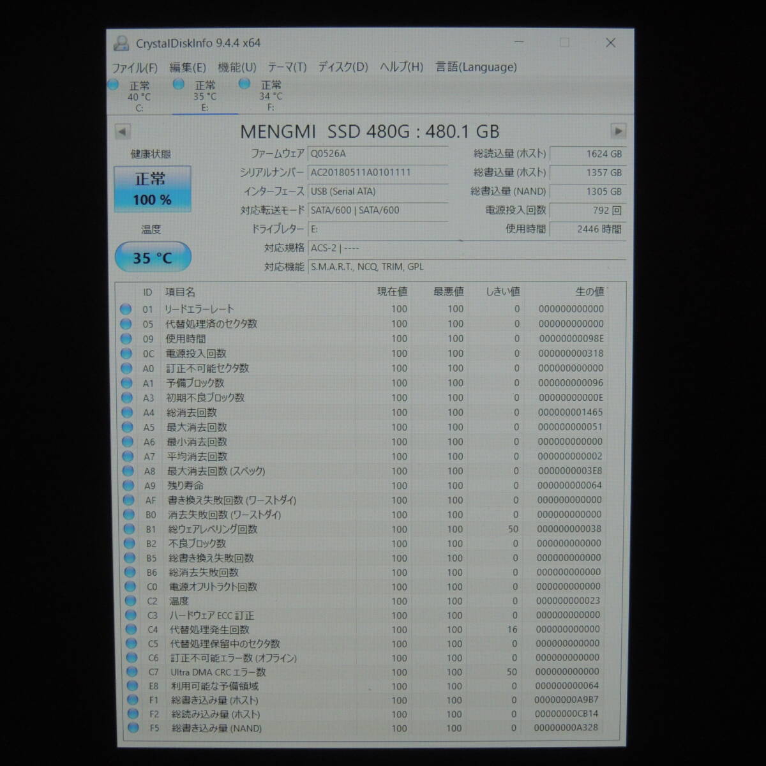This screenshot has height=766, width=766.
Task: Click the status icon for リードエラーレート row
Action: pyautogui.click(x=126, y=310)
